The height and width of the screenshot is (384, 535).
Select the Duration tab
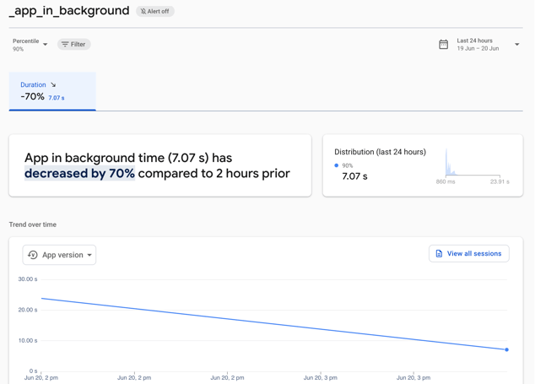[52, 91]
